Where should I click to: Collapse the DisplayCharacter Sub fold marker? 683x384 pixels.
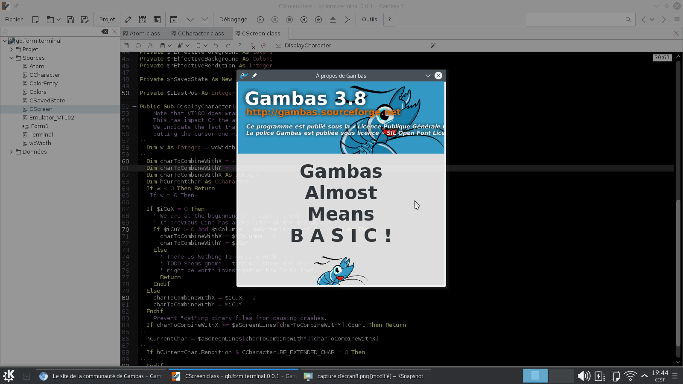point(134,107)
